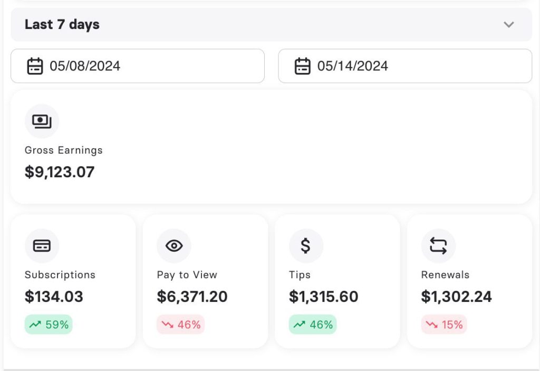Click the Pay to View eye icon
Image resolution: width=540 pixels, height=371 pixels.
[173, 246]
